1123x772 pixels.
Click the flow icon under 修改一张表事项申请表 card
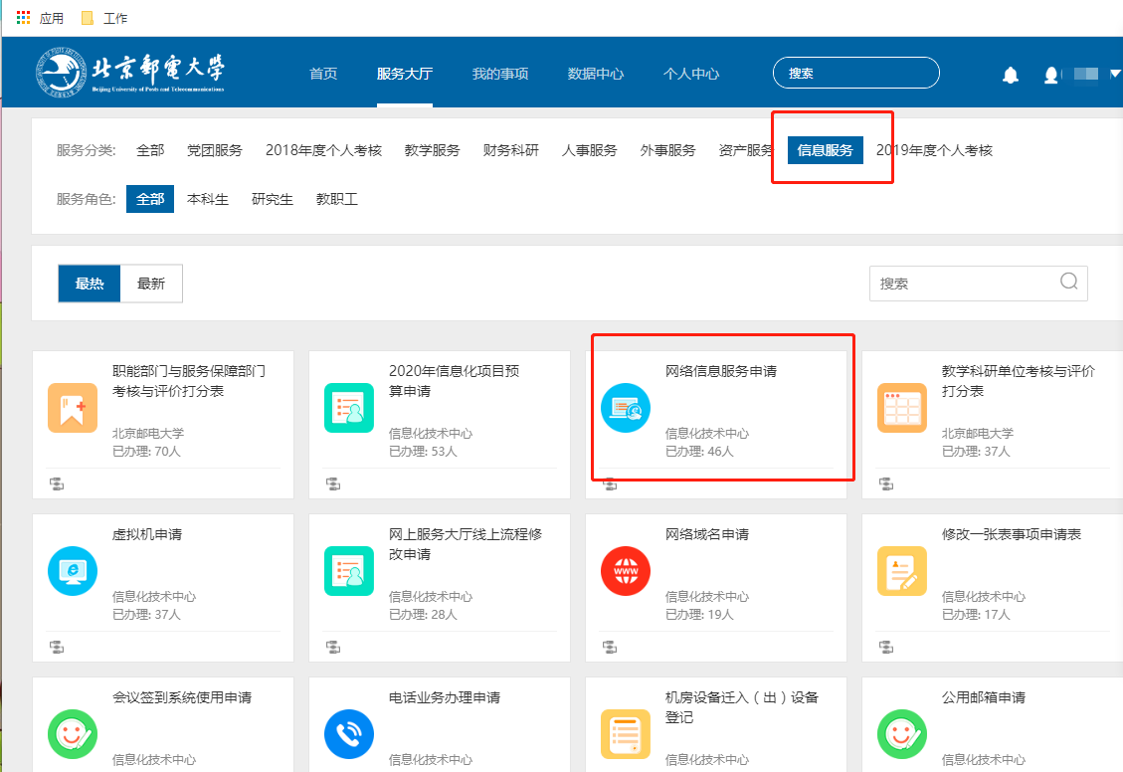pos(886,648)
